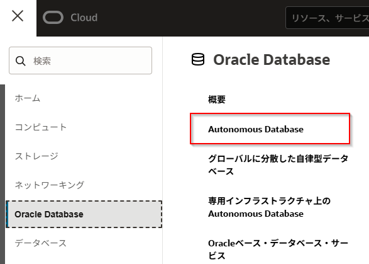Click the Oracle Database cylinder icon
The image size is (369, 264).
198,59
